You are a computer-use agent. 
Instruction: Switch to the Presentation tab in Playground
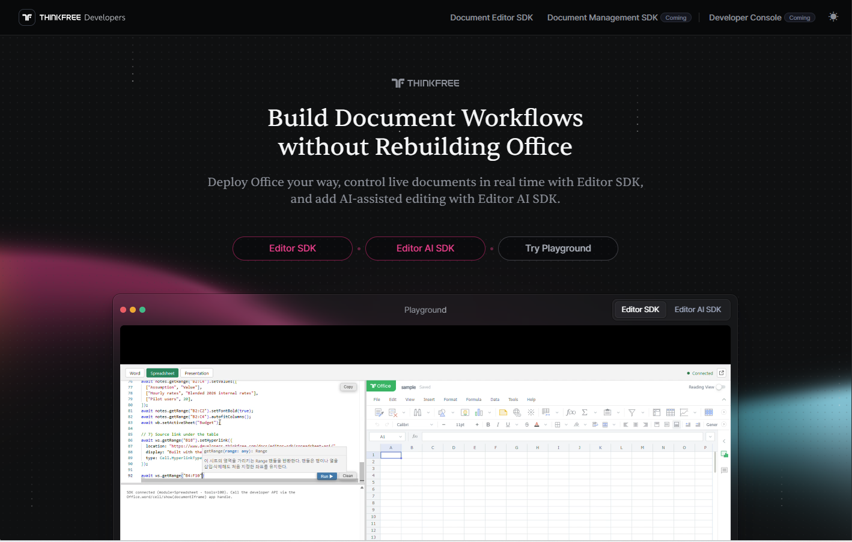click(196, 373)
